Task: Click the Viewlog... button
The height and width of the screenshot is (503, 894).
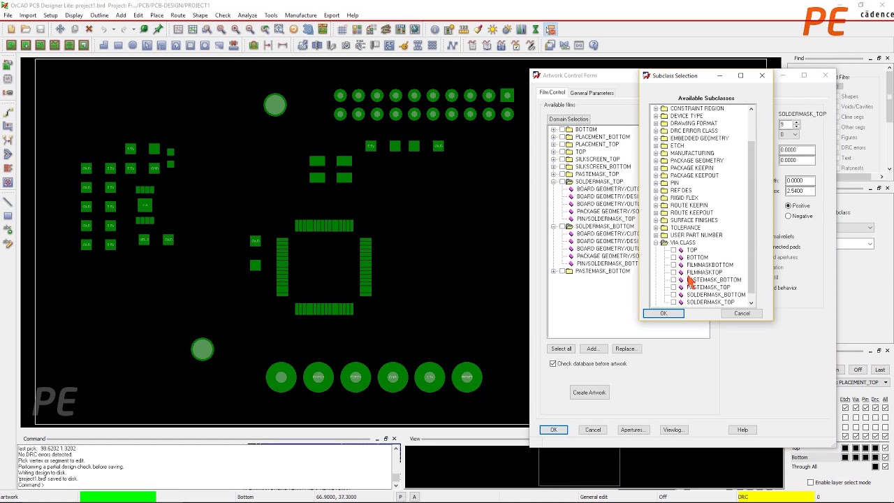Action: (673, 430)
